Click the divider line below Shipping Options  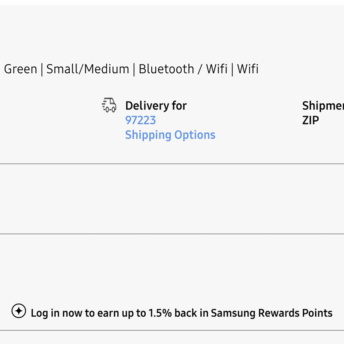(172, 164)
